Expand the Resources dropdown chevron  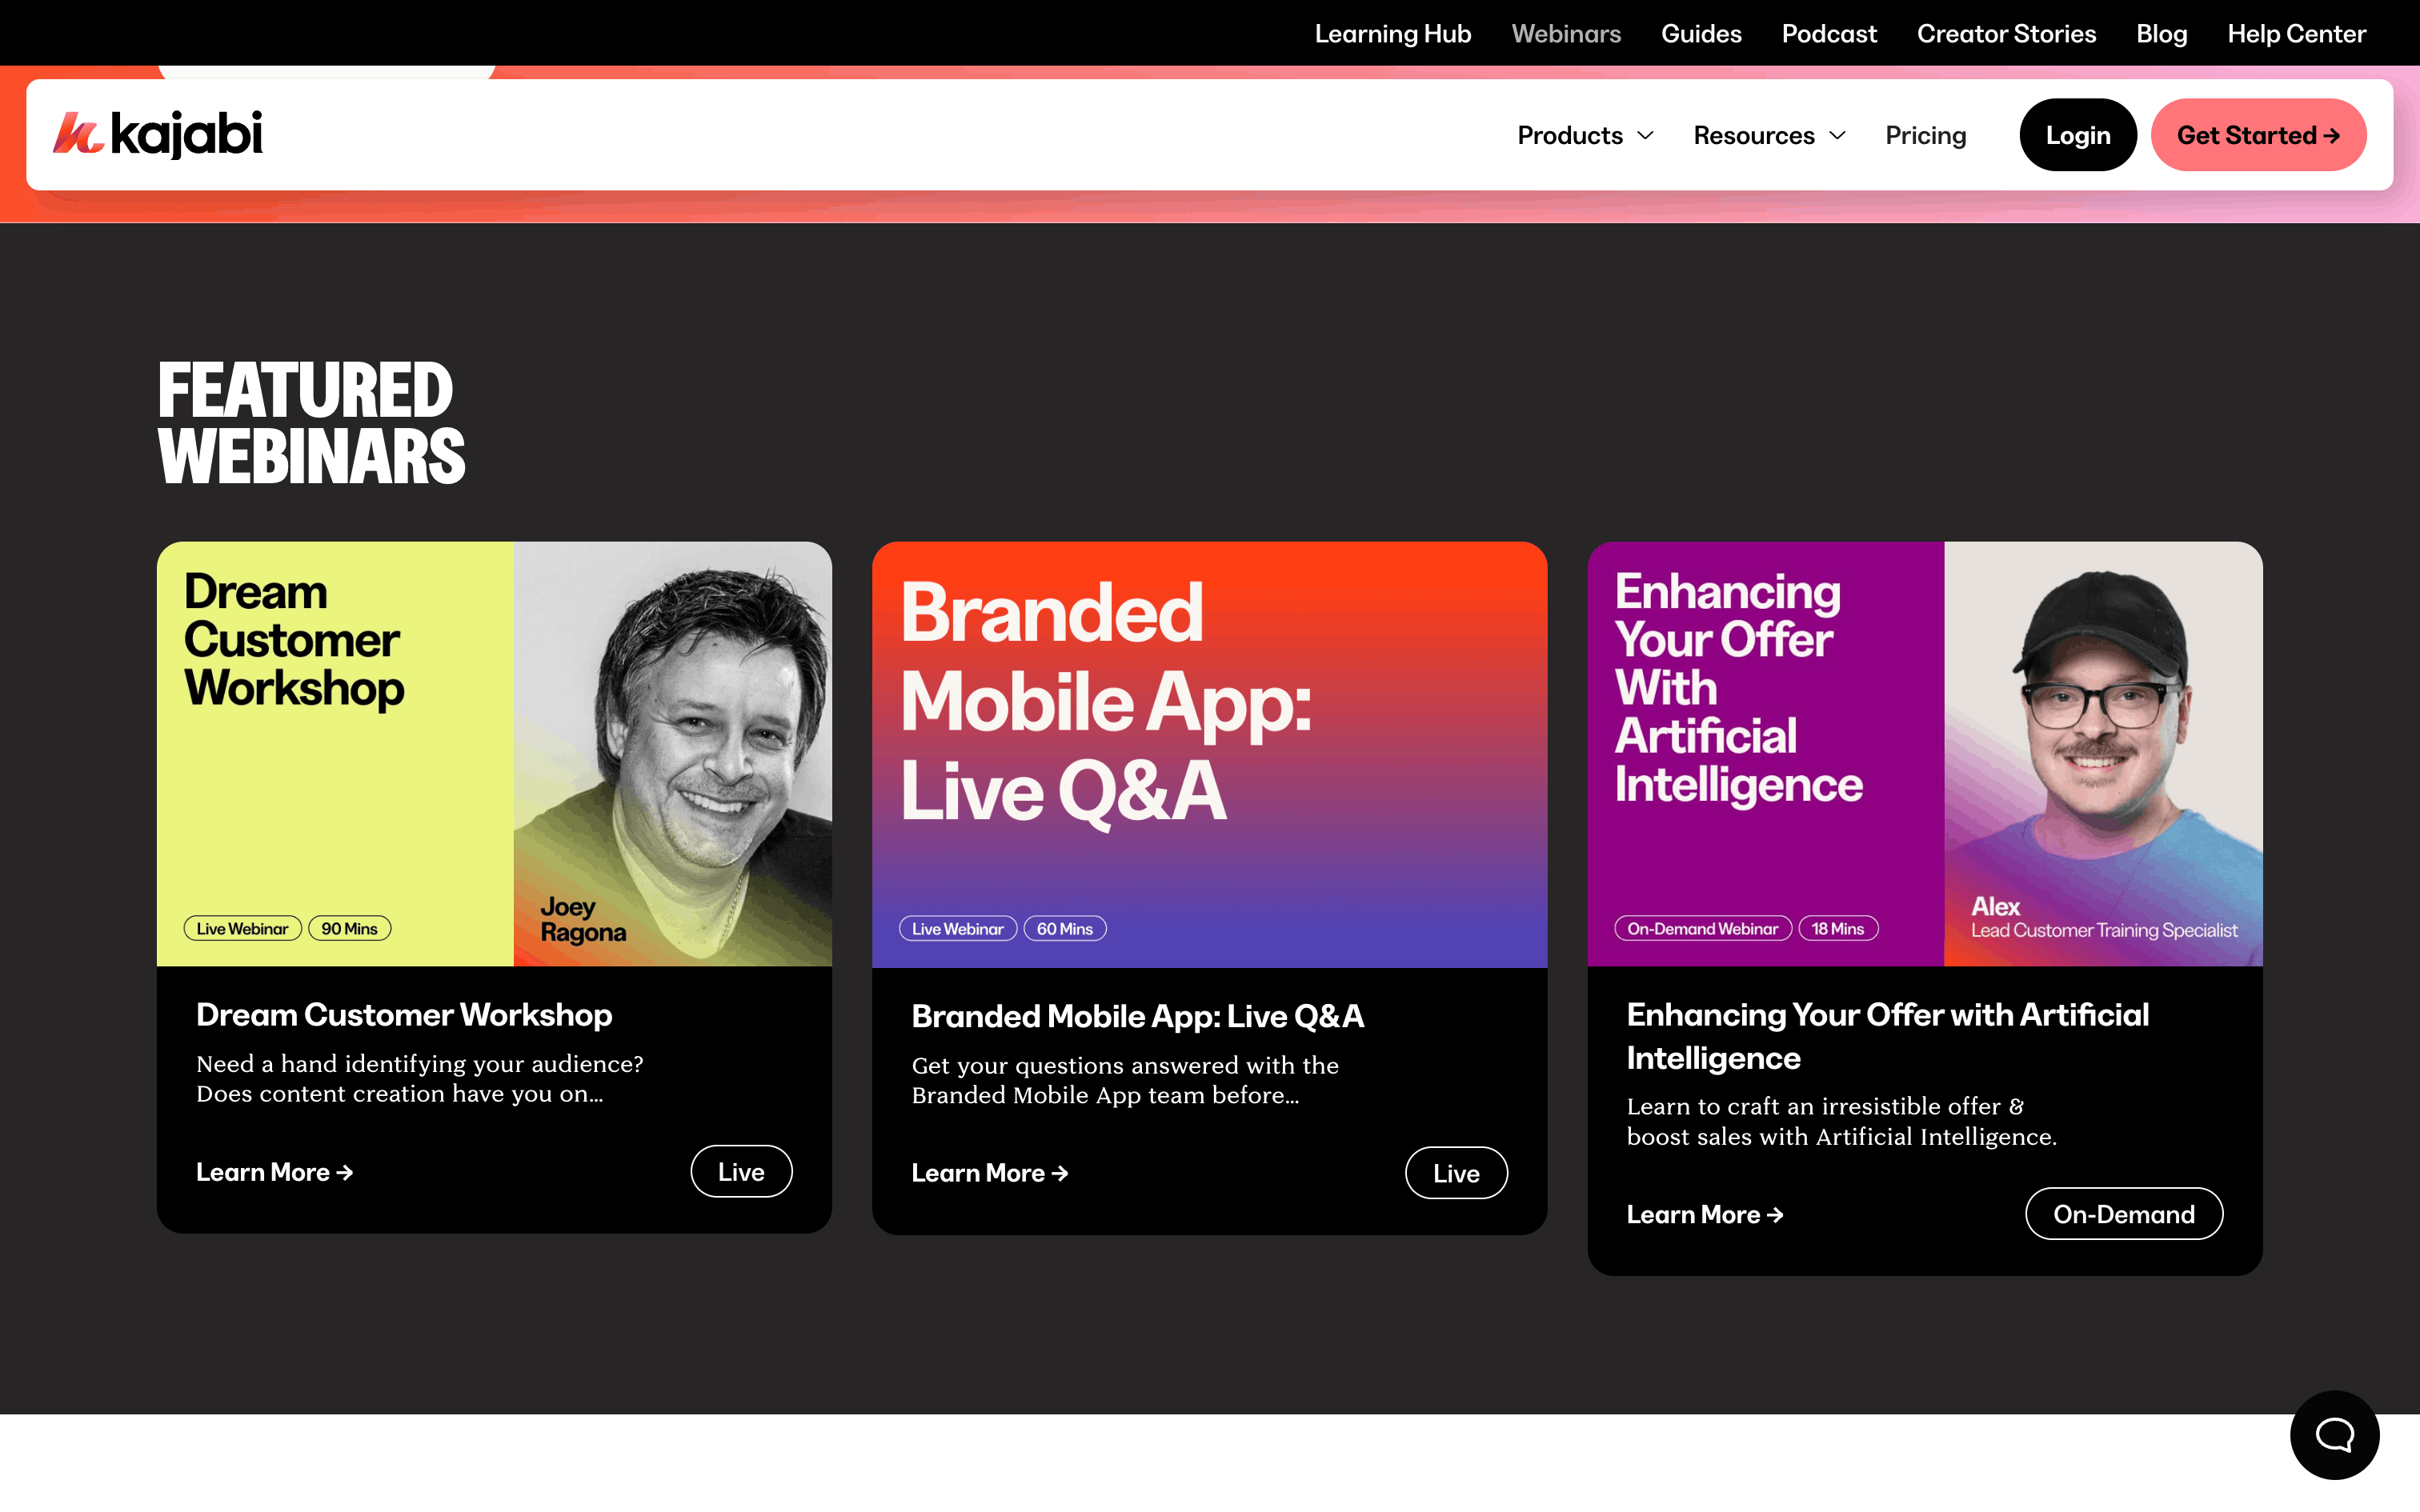1837,135
